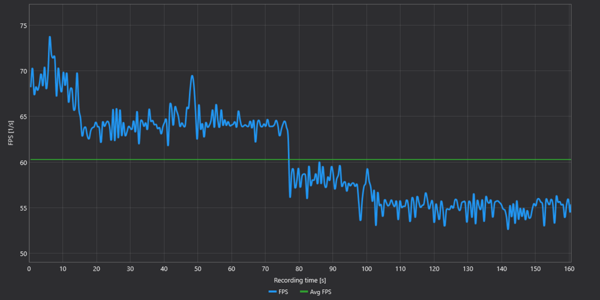Click the FPS spike near 48 seconds
Screen dimensions: 600x300
click(192, 76)
